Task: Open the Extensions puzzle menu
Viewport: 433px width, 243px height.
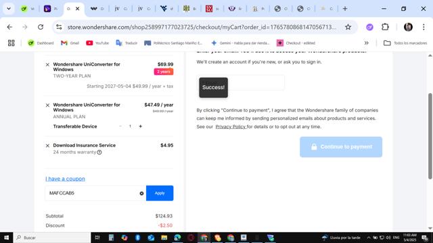Action: (x=385, y=27)
